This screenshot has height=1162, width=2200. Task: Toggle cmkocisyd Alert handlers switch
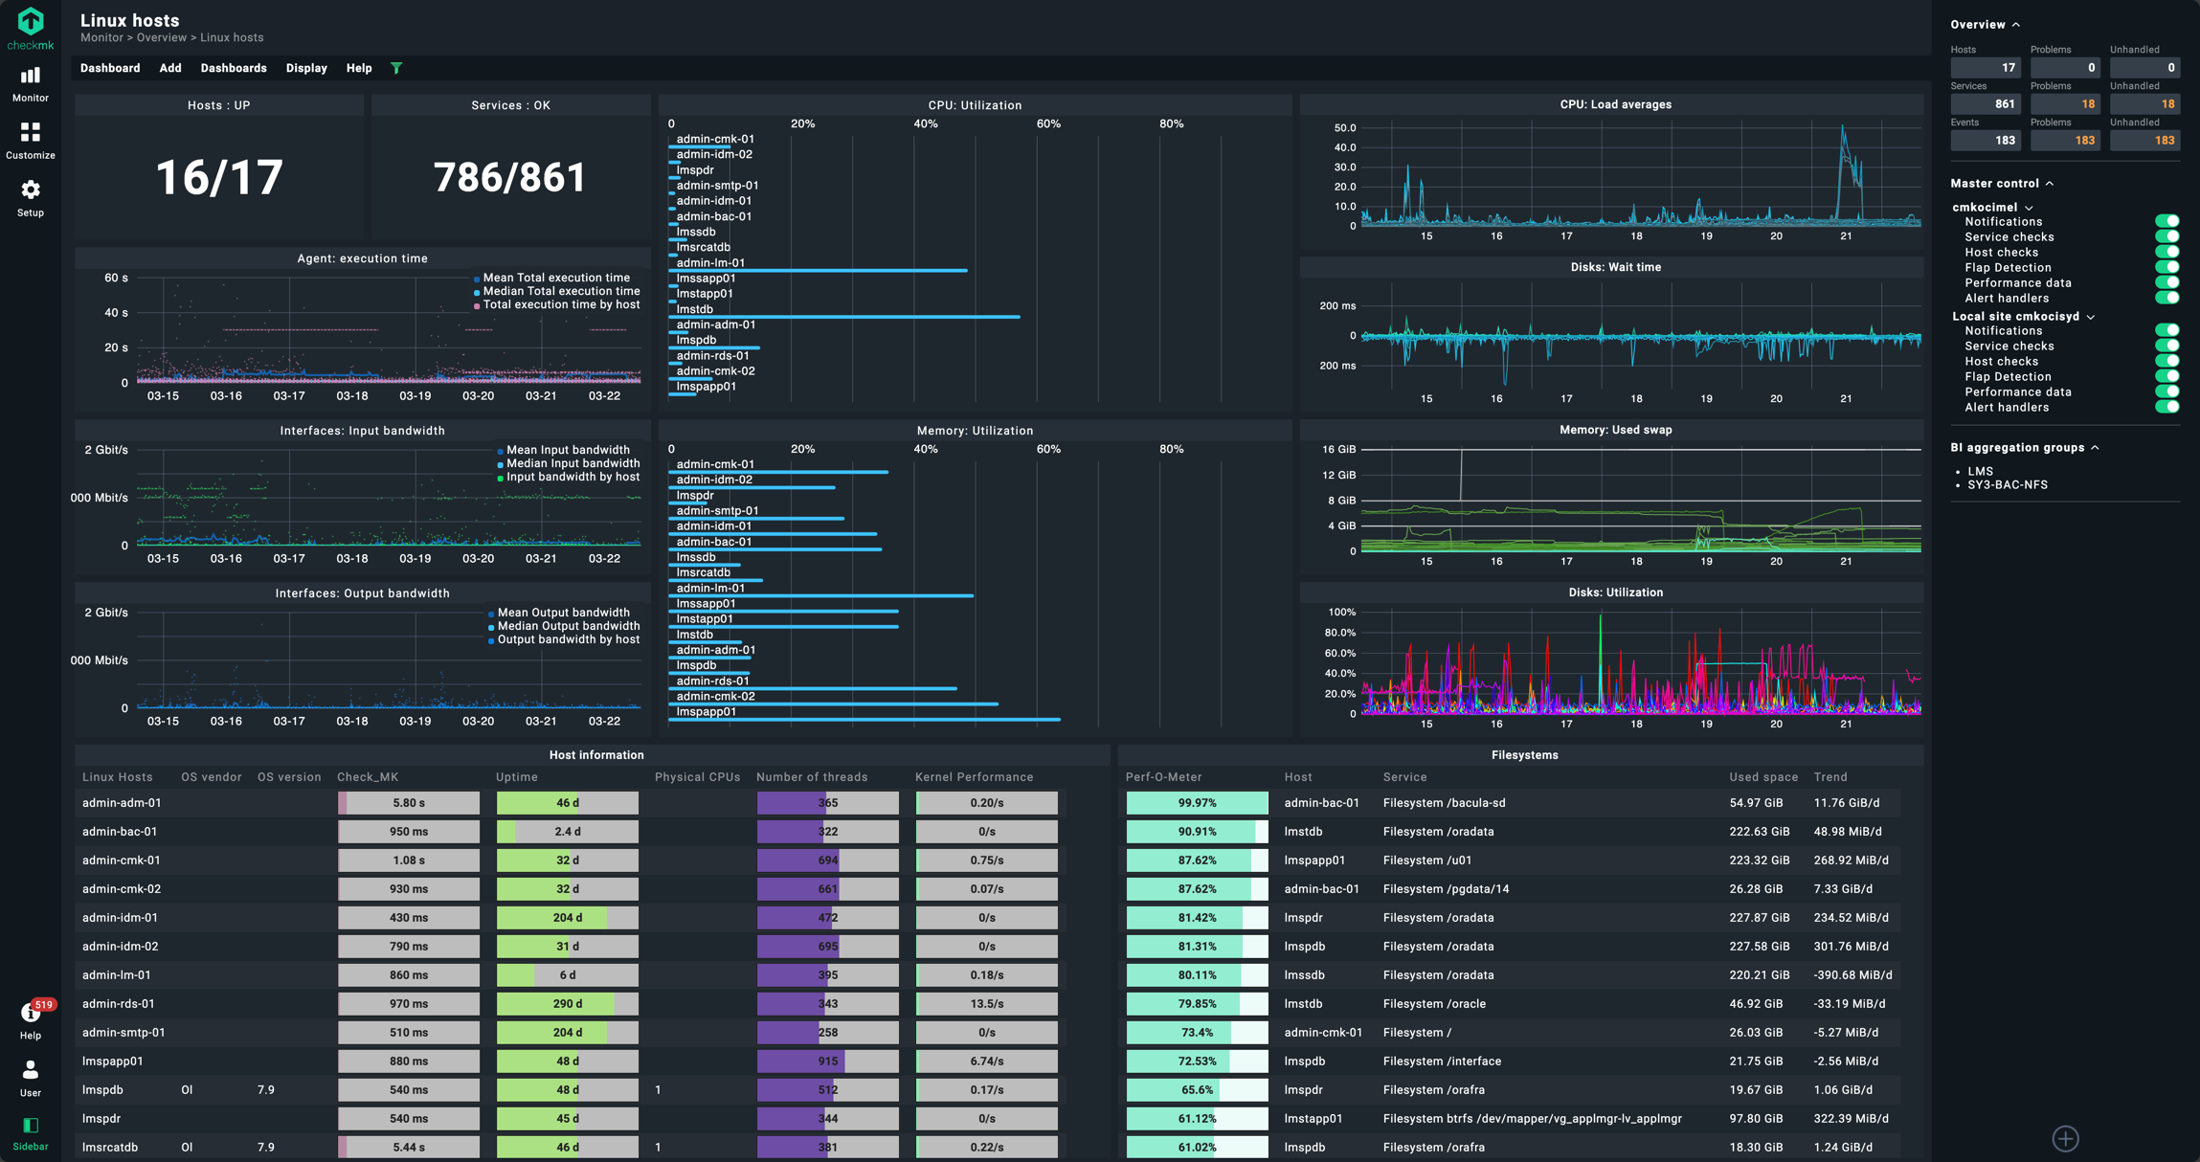(x=2166, y=407)
